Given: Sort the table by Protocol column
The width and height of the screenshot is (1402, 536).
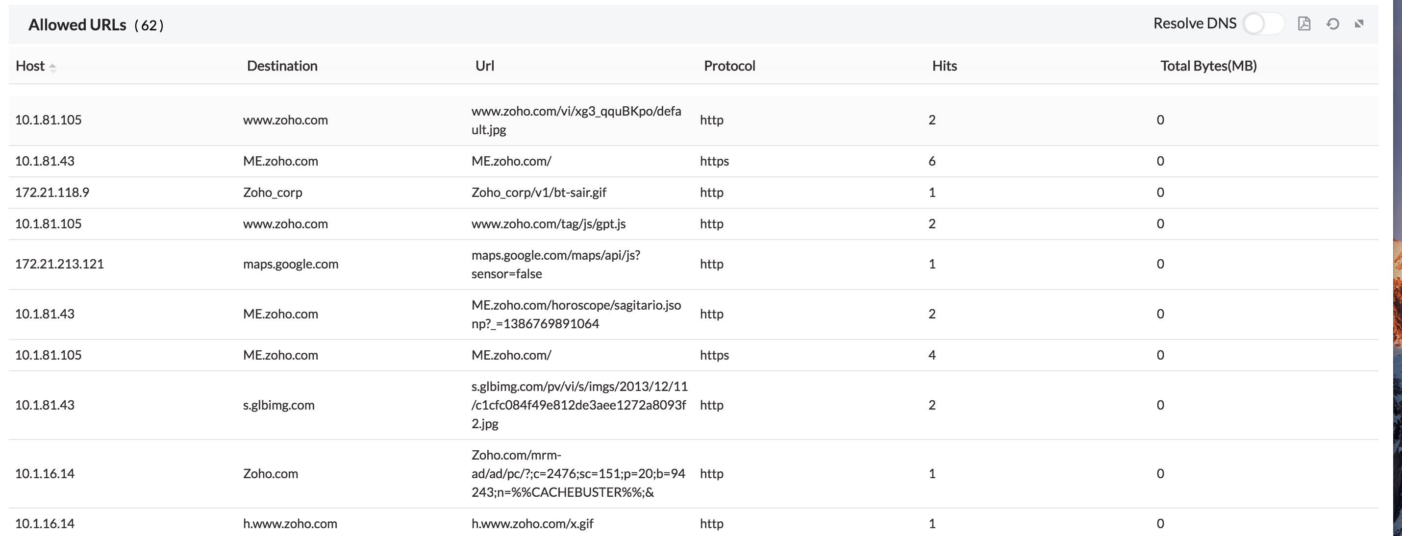Looking at the screenshot, I should (x=729, y=65).
